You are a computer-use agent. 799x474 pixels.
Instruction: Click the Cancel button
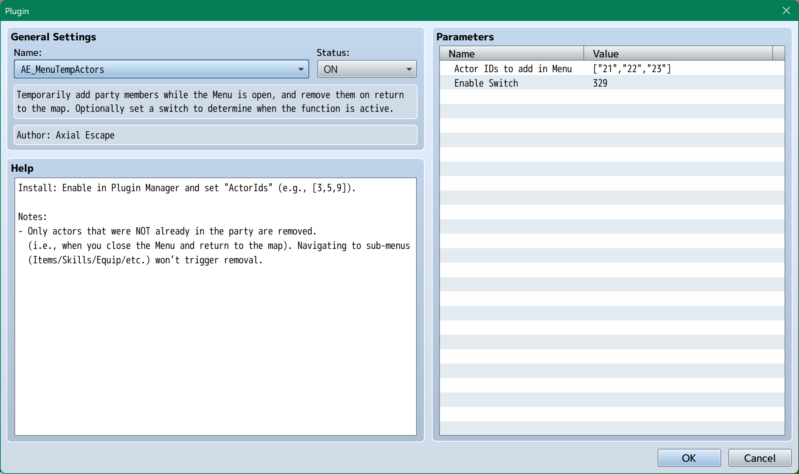pyautogui.click(x=759, y=458)
